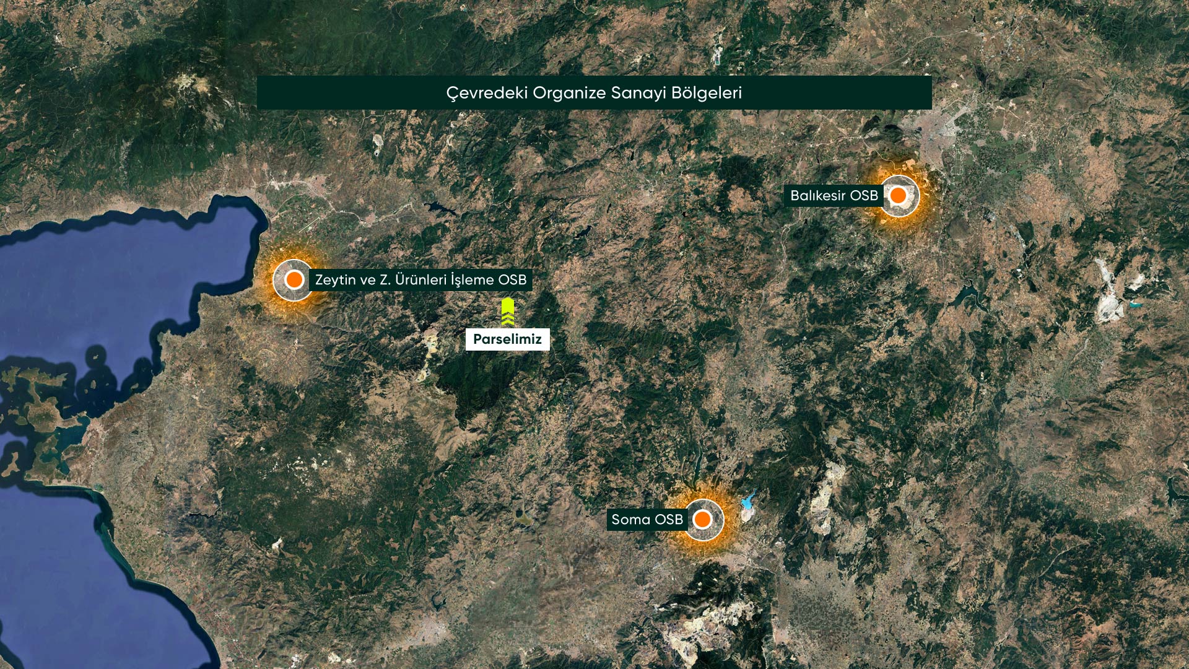This screenshot has width=1189, height=669.
Task: Click the Balıkesir OSB orange marker dot
Action: pyautogui.click(x=899, y=196)
